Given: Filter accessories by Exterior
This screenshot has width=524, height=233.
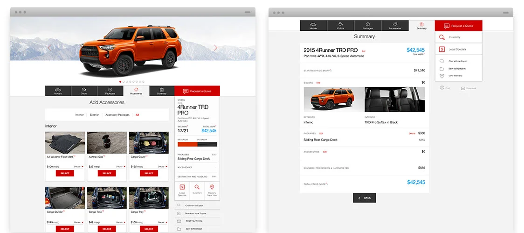Looking at the screenshot, I should (95, 115).
